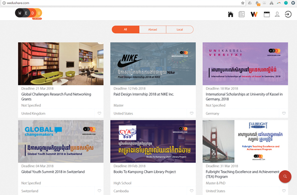Click the Uni Kassel purple banner image
The height and width of the screenshot is (195, 297).
(x=245, y=64)
